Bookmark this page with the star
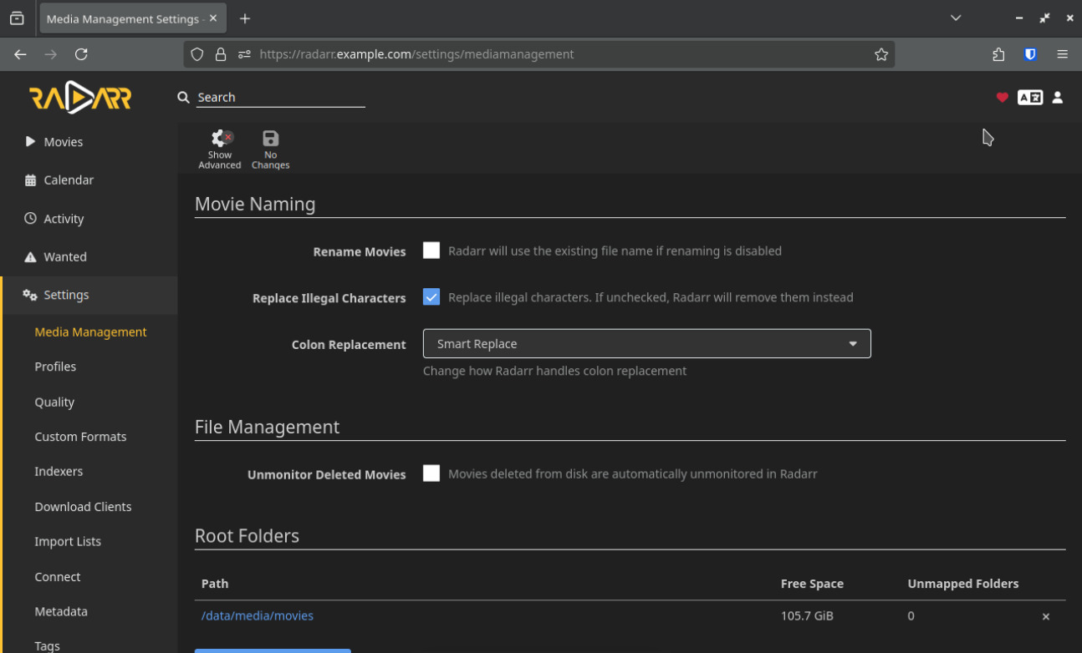The height and width of the screenshot is (653, 1082). pyautogui.click(x=880, y=54)
